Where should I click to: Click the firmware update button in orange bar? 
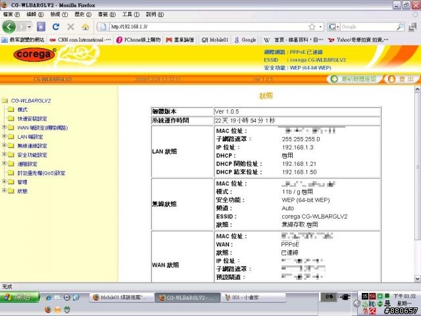(x=354, y=79)
